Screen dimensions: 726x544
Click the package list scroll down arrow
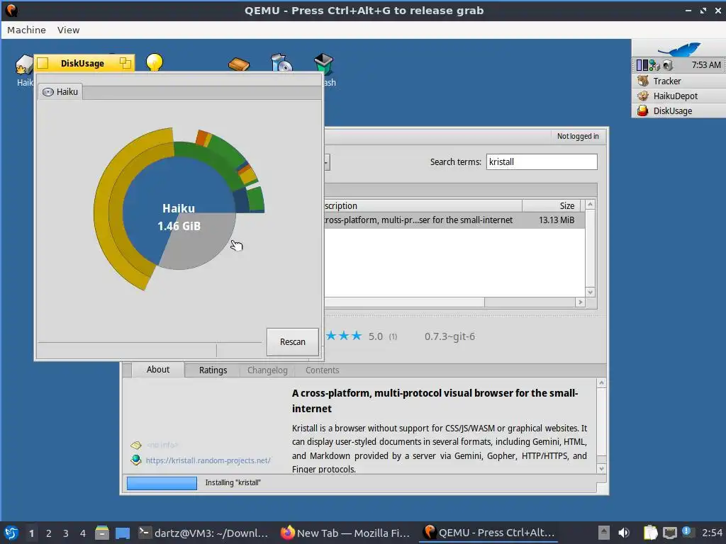click(590, 292)
